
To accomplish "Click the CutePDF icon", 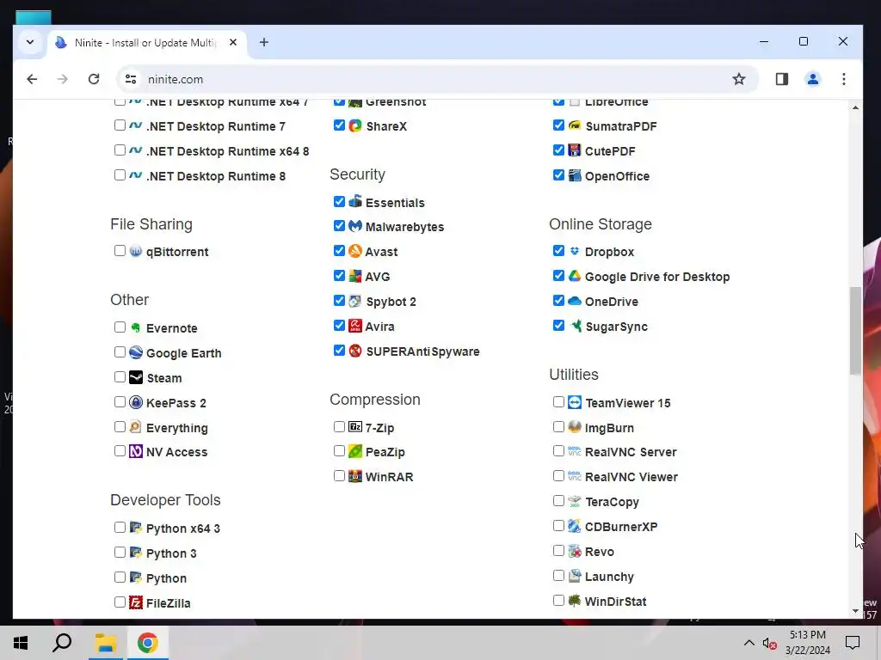I will pyautogui.click(x=574, y=150).
